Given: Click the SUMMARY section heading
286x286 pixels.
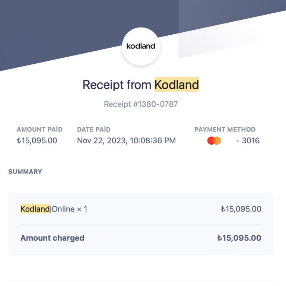Looking at the screenshot, I should coord(25,172).
